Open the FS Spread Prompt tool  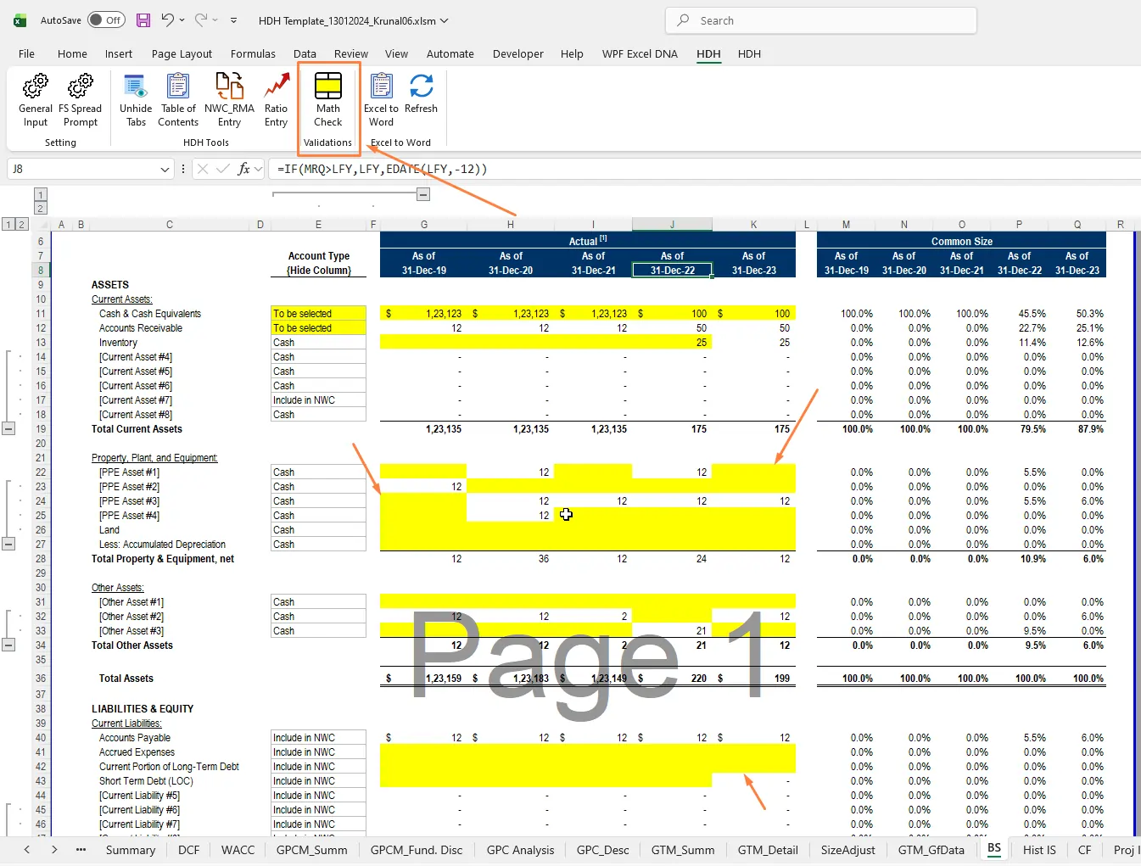pyautogui.click(x=80, y=100)
